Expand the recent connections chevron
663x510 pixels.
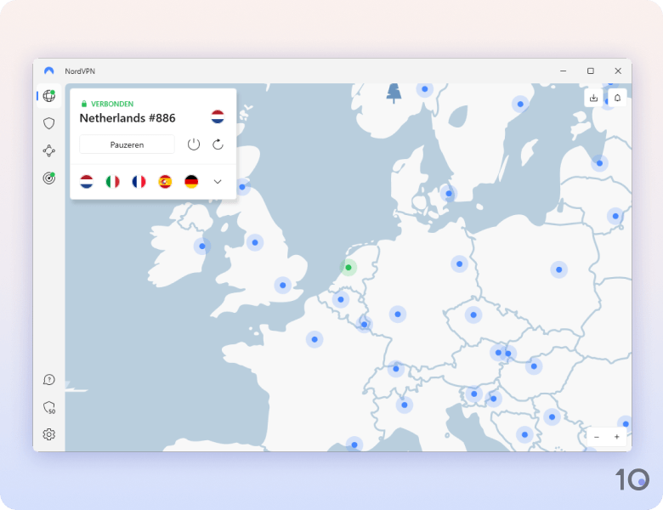coord(218,182)
